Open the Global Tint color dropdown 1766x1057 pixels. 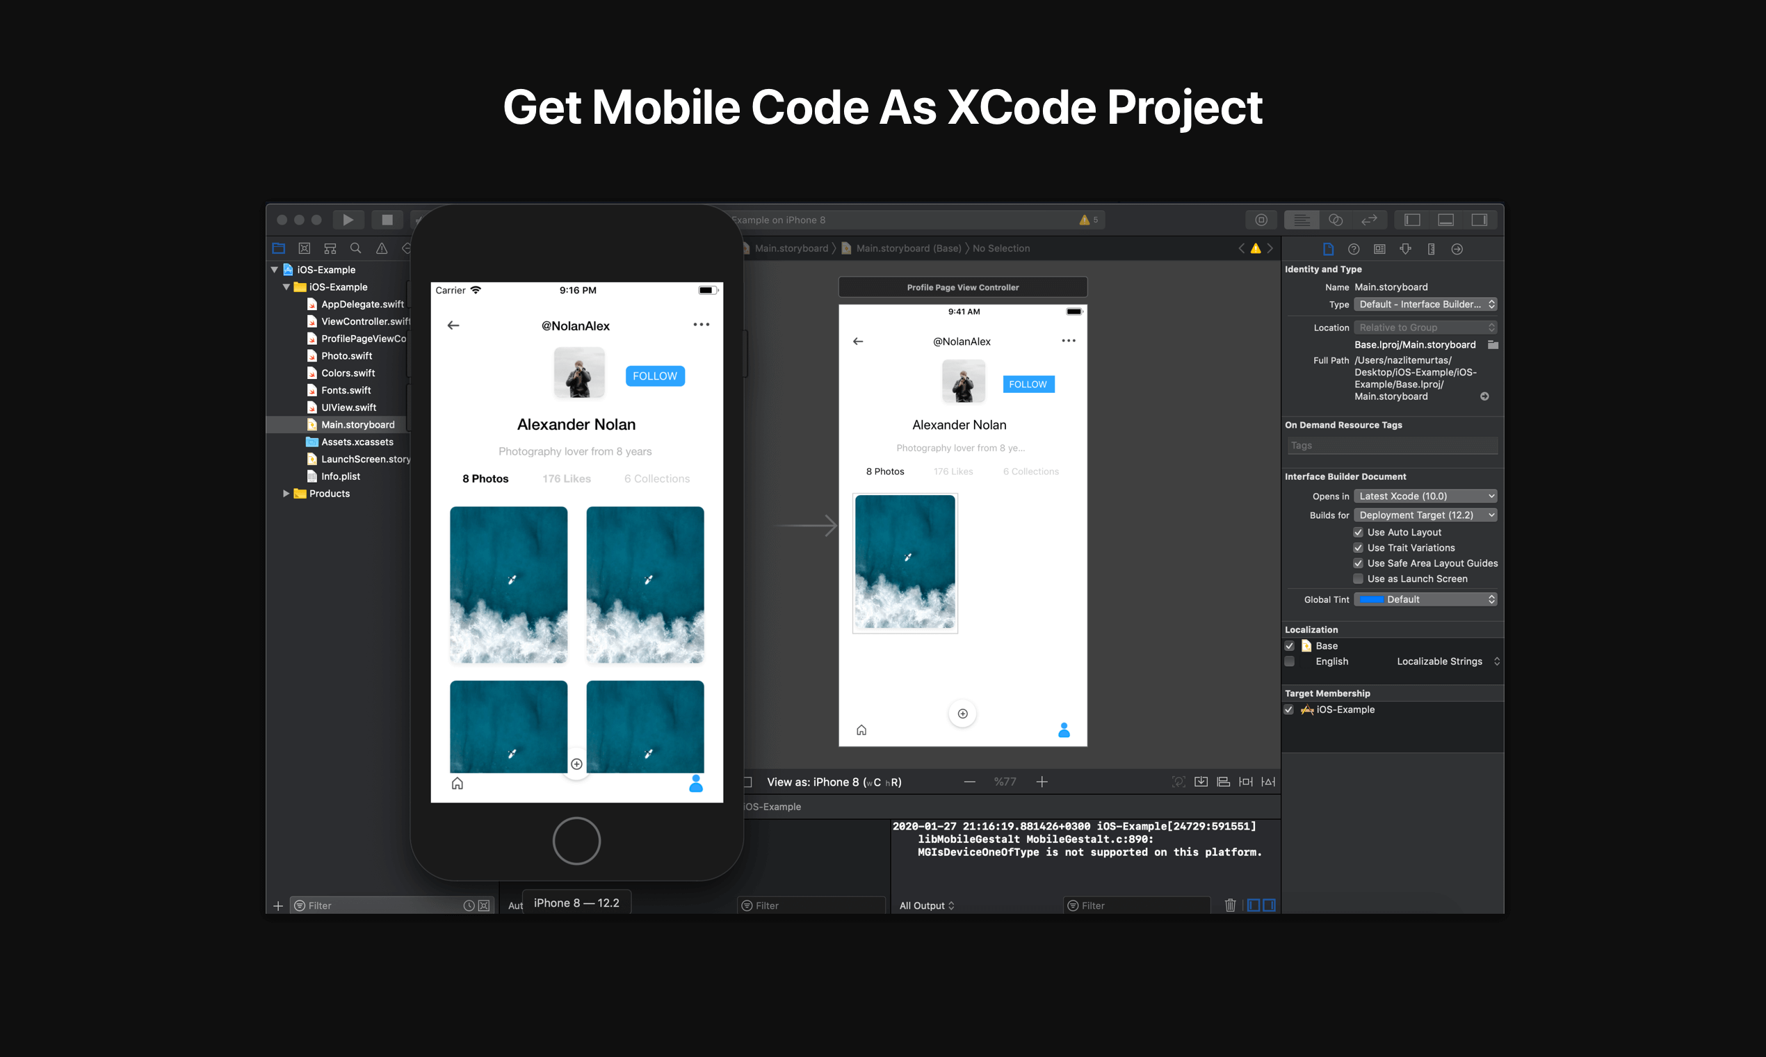(x=1425, y=599)
